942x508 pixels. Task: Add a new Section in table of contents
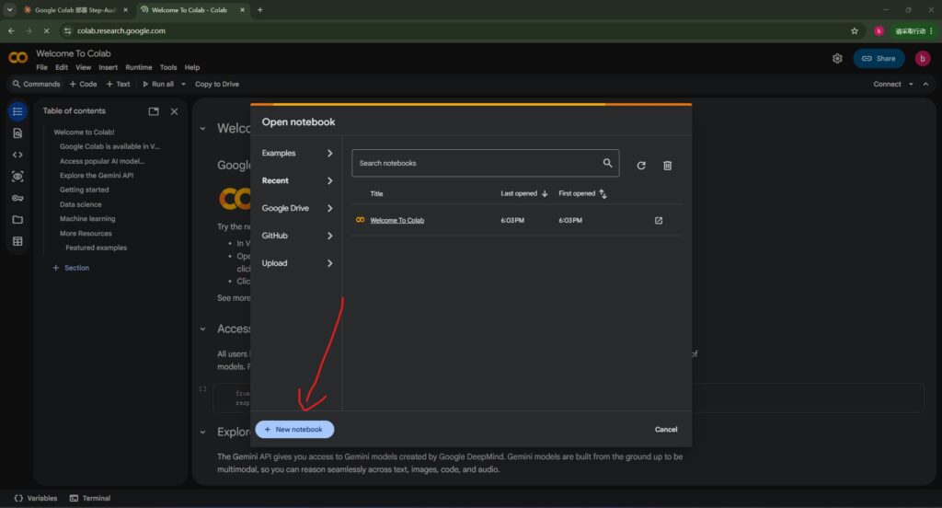point(71,268)
